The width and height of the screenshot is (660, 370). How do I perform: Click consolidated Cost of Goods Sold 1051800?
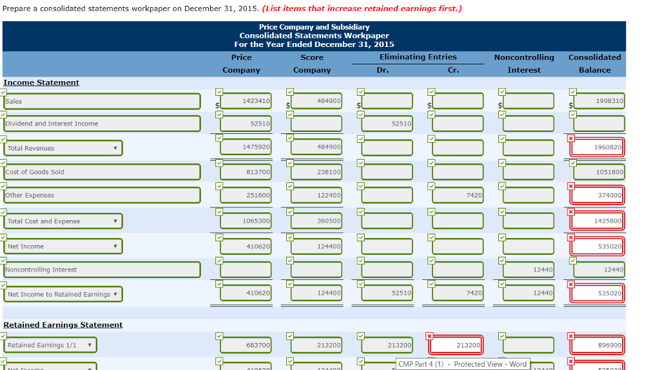tap(599, 172)
